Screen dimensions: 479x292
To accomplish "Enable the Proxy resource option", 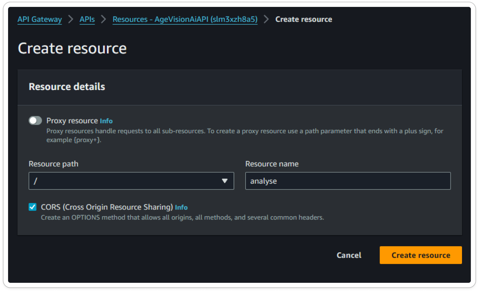I will click(x=35, y=120).
